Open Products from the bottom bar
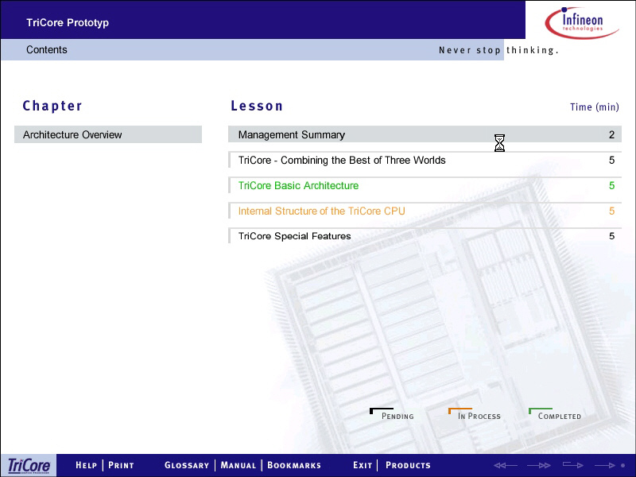Image resolution: width=636 pixels, height=477 pixels. (x=408, y=465)
